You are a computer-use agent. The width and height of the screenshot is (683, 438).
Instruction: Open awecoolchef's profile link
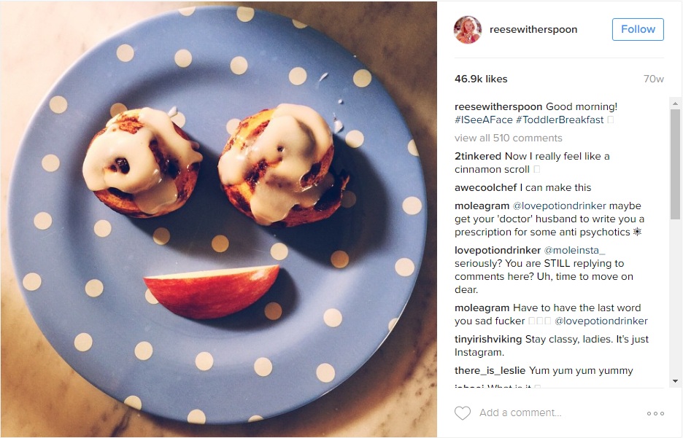point(486,187)
